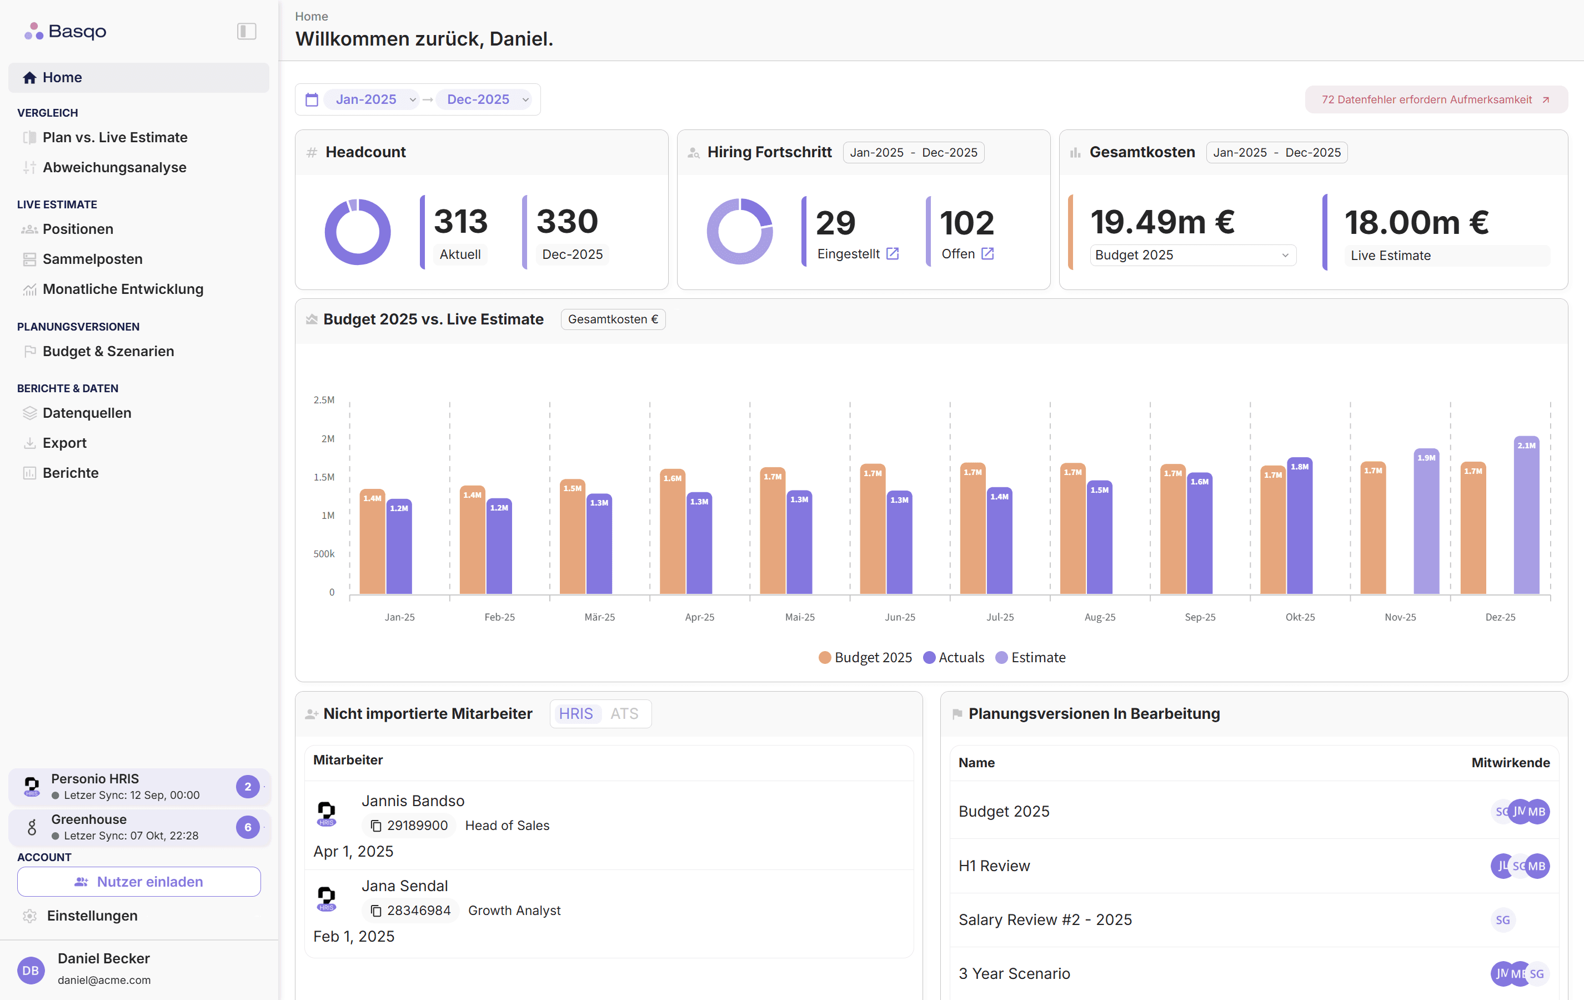Click Budget 2025 orange legend swatch
1584x1000 pixels.
coord(824,657)
